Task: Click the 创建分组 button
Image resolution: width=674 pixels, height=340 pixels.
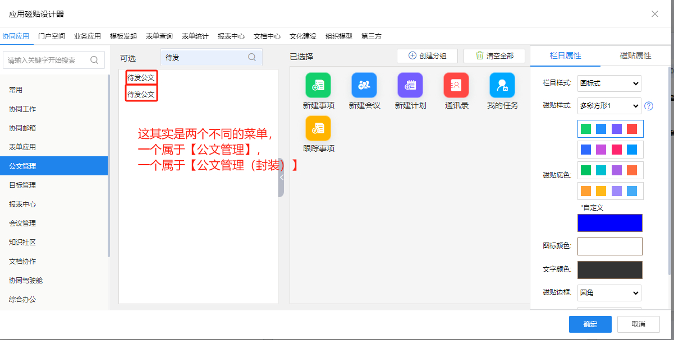Action: pyautogui.click(x=427, y=56)
